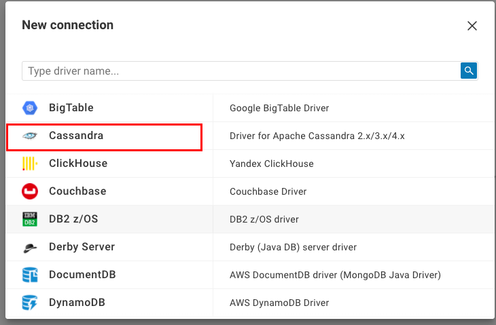The height and width of the screenshot is (325, 496).
Task: Click the BigTable hexagon icon
Action: [x=30, y=108]
